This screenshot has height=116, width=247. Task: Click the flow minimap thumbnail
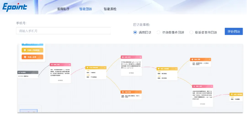[29, 111]
